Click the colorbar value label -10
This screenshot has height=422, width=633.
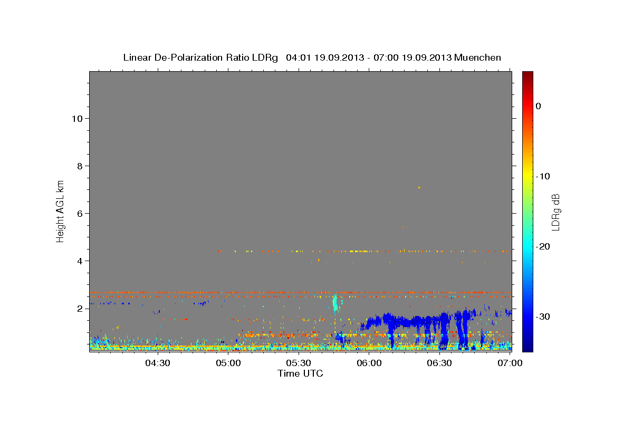(x=543, y=176)
